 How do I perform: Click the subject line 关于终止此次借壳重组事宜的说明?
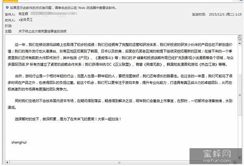click(42, 31)
